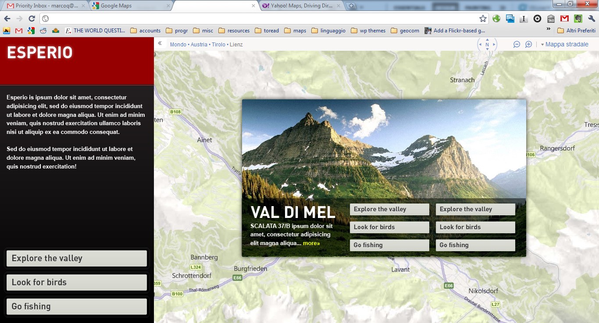
Task: Open the Altri Preferiti folder
Action: click(576, 31)
